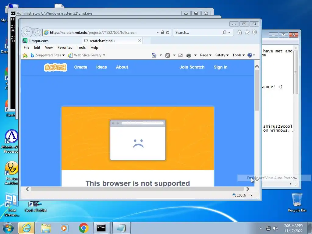Open the Print options dropdown arrow
Image resolution: width=312 pixels, height=234 pixels.
point(195,55)
